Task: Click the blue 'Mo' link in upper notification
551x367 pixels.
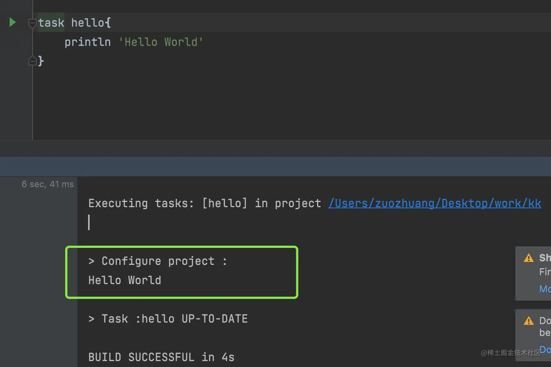Action: [x=545, y=289]
